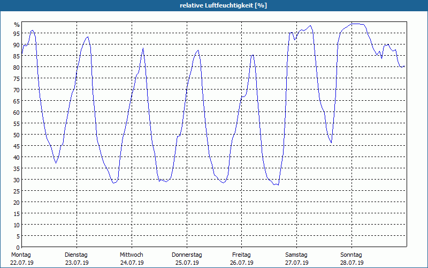Click the 95 axis value
Image resolution: width=428 pixels, height=268 pixels.
(17, 34)
